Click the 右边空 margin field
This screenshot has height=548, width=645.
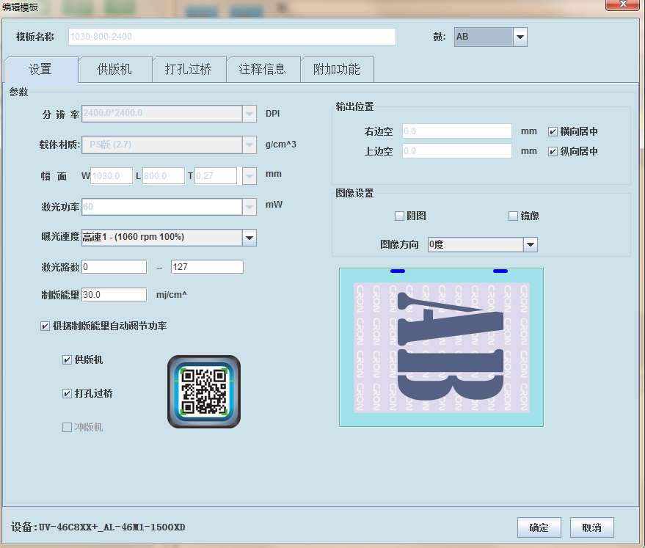pos(456,131)
